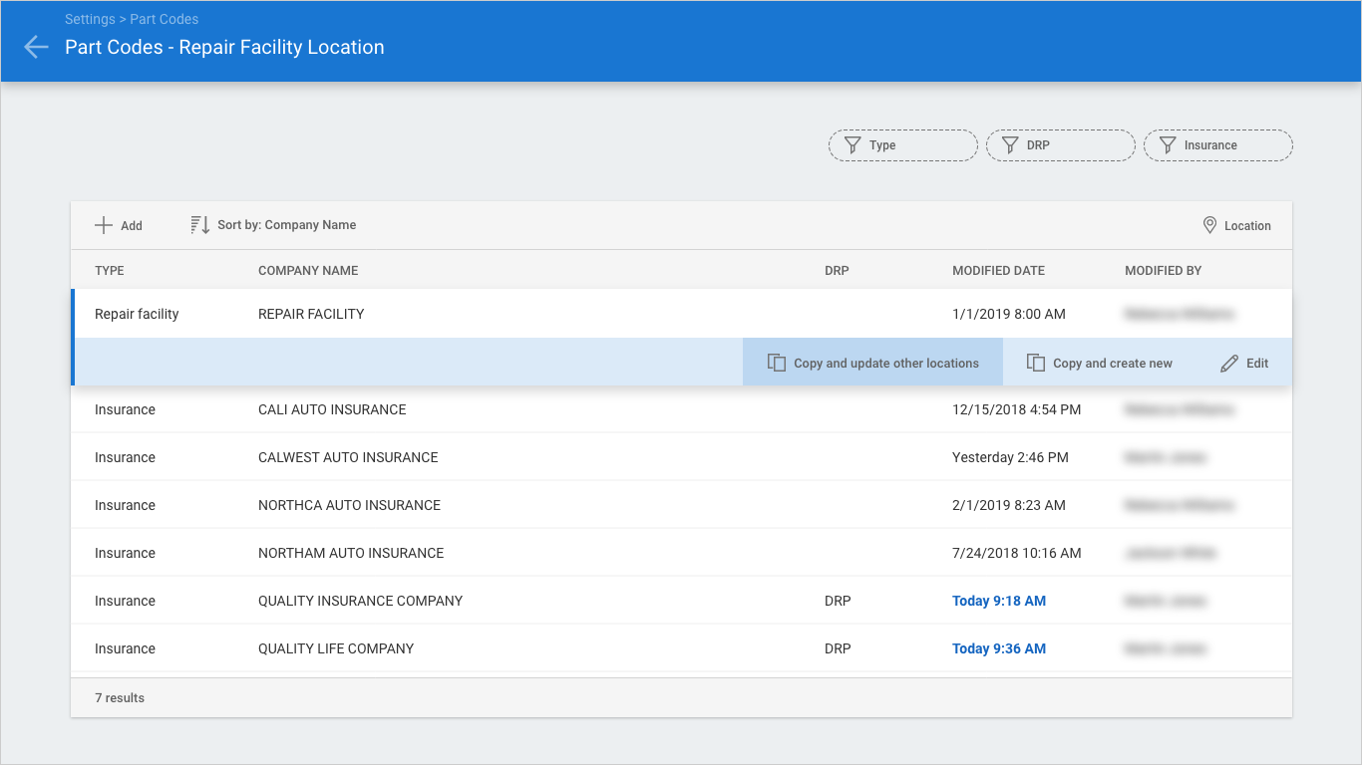Click the Location pin icon
This screenshot has height=765, width=1362.
[x=1210, y=225]
